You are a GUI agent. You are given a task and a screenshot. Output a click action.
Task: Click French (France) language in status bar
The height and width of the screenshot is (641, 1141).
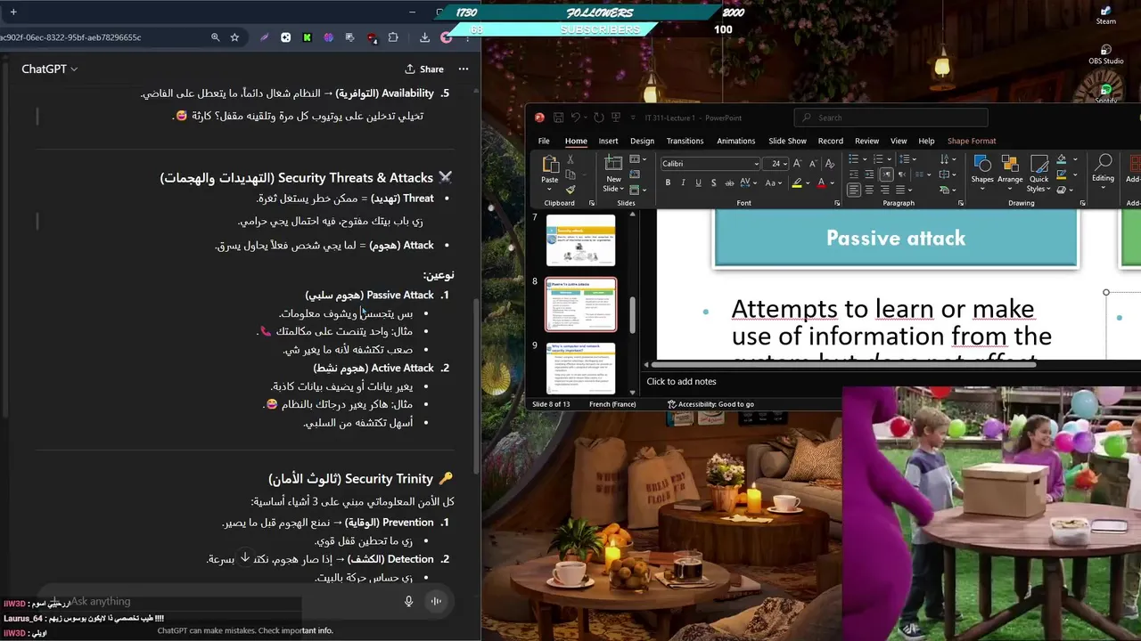tap(612, 404)
